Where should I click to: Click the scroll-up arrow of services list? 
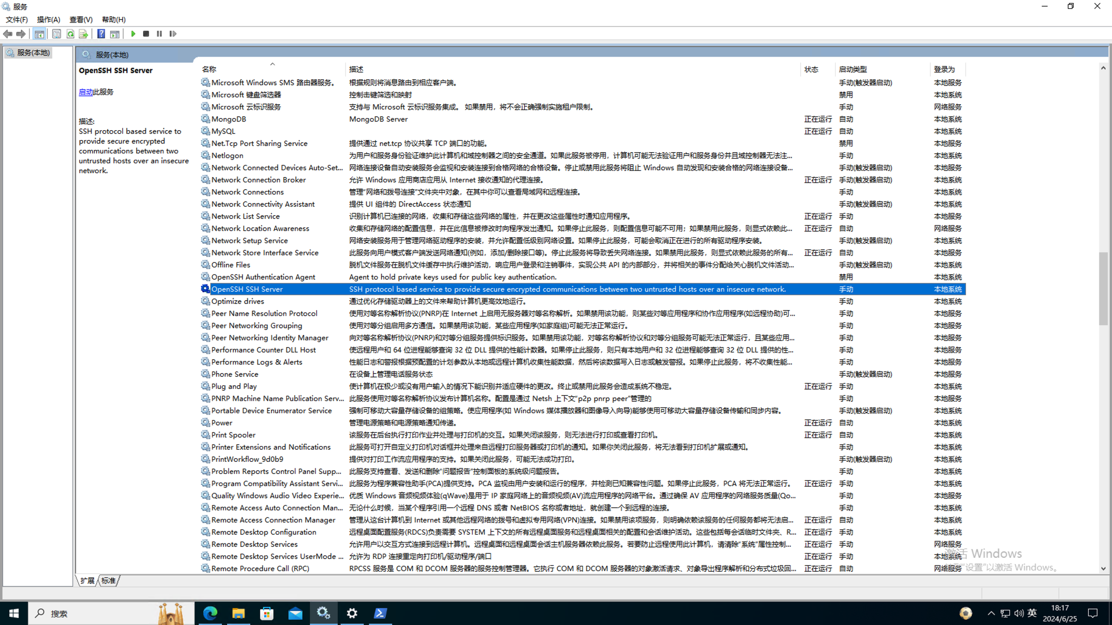click(1103, 68)
